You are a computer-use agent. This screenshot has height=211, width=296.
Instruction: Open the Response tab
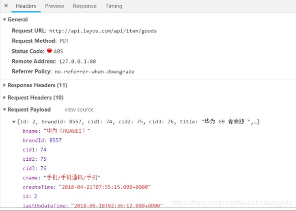pos(85,6)
